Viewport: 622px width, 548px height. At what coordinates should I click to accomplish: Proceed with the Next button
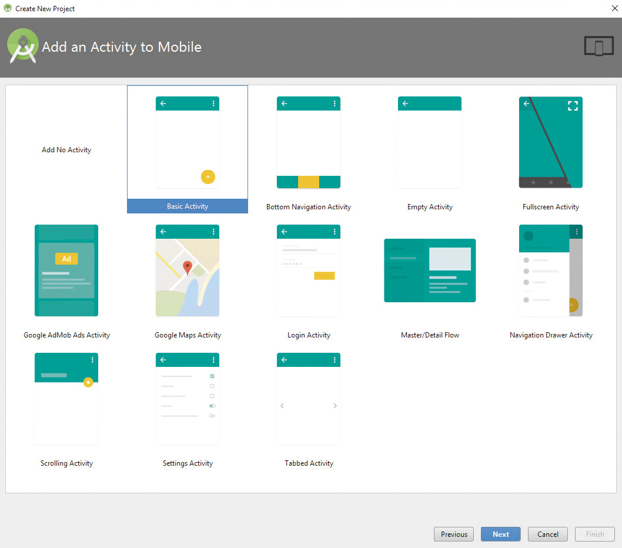[501, 534]
